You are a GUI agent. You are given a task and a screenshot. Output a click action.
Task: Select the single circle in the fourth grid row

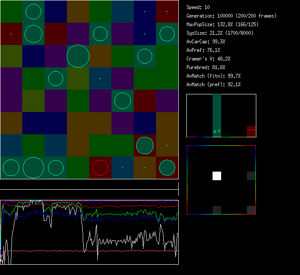[56, 79]
